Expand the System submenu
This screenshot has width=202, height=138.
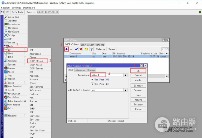(x=15, y=64)
